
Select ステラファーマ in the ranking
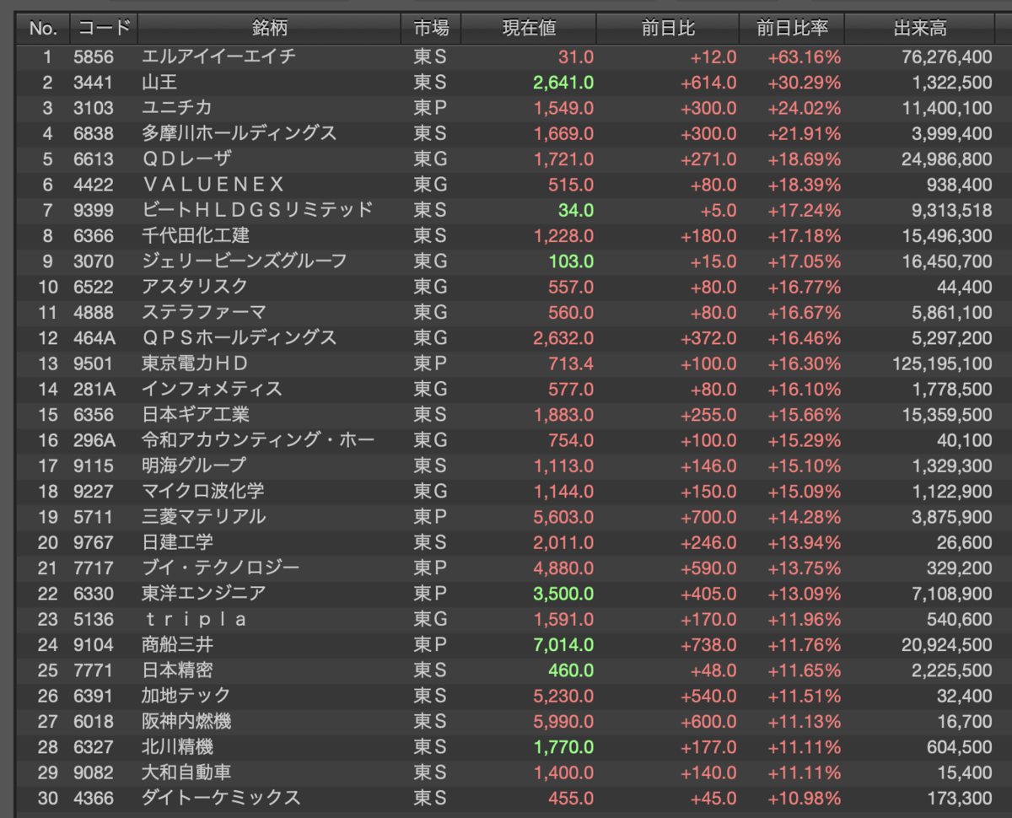pos(204,313)
